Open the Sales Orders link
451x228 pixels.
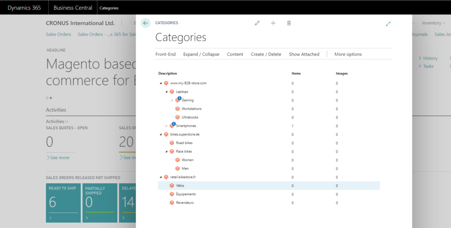(59, 34)
